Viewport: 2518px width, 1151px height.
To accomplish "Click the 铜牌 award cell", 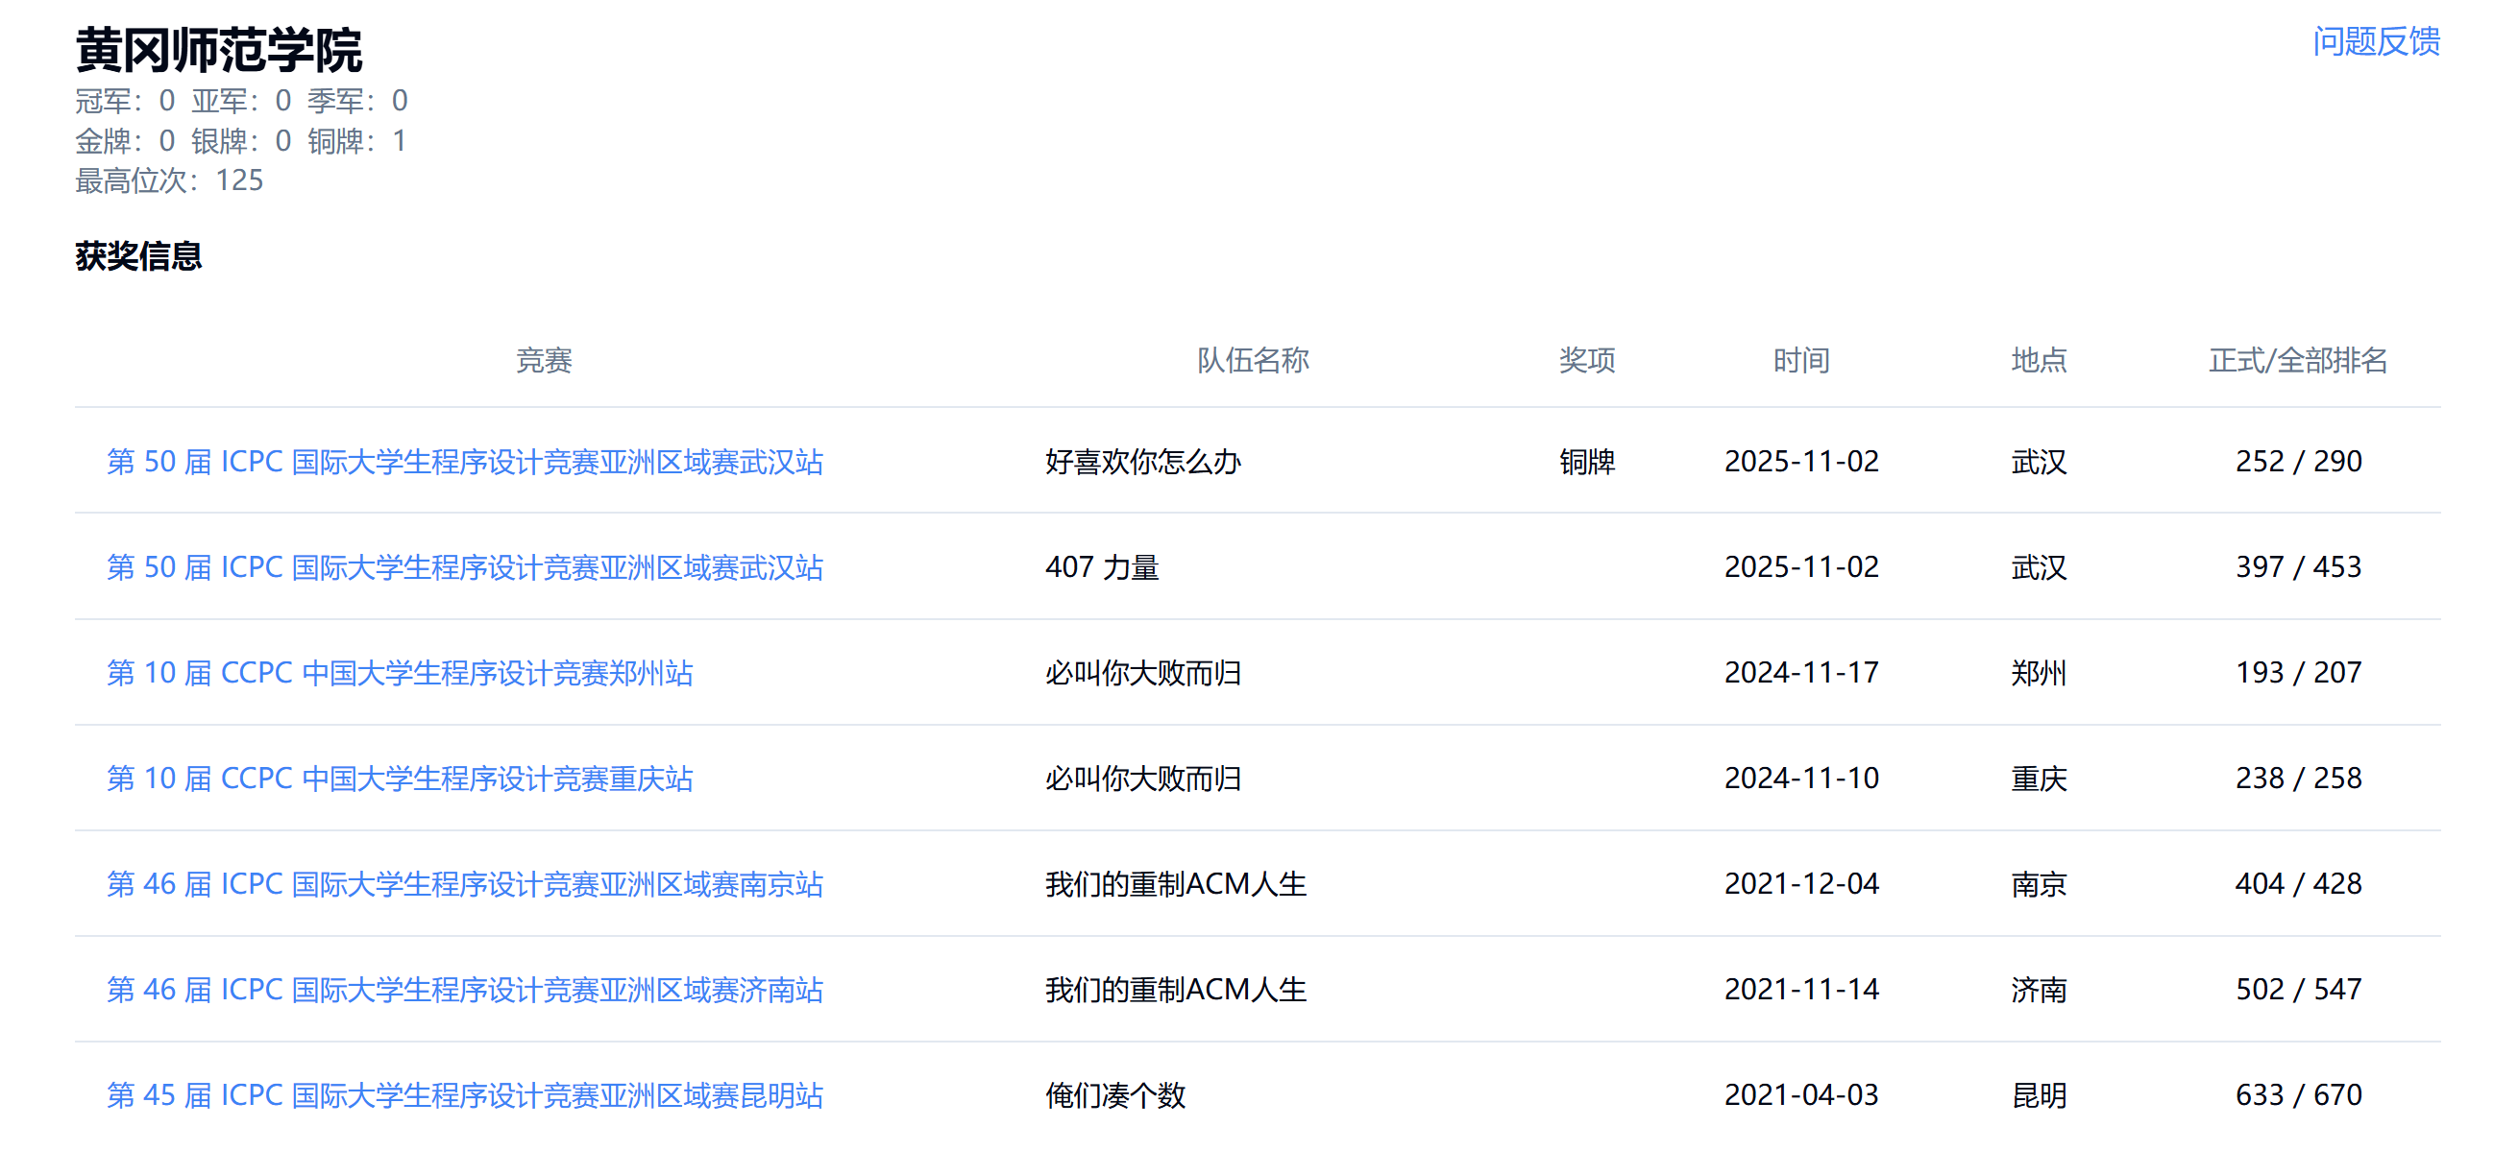I will [x=1585, y=461].
